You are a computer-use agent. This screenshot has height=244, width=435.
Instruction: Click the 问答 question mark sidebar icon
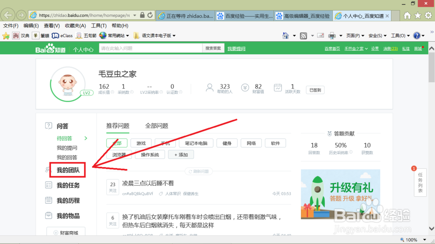click(49, 126)
